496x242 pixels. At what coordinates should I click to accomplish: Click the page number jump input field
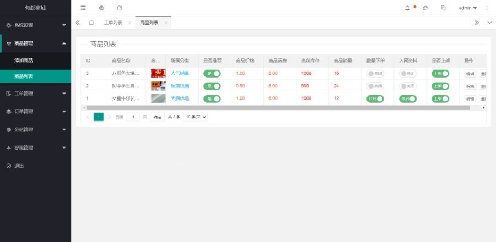pyautogui.click(x=133, y=117)
